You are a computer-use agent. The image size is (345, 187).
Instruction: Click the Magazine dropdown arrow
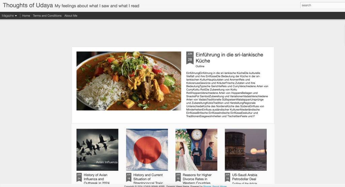[x=16, y=16]
